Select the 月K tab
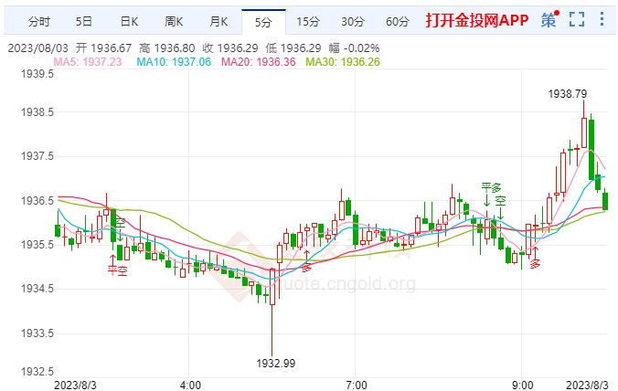Image resolution: width=618 pixels, height=391 pixels. click(218, 21)
